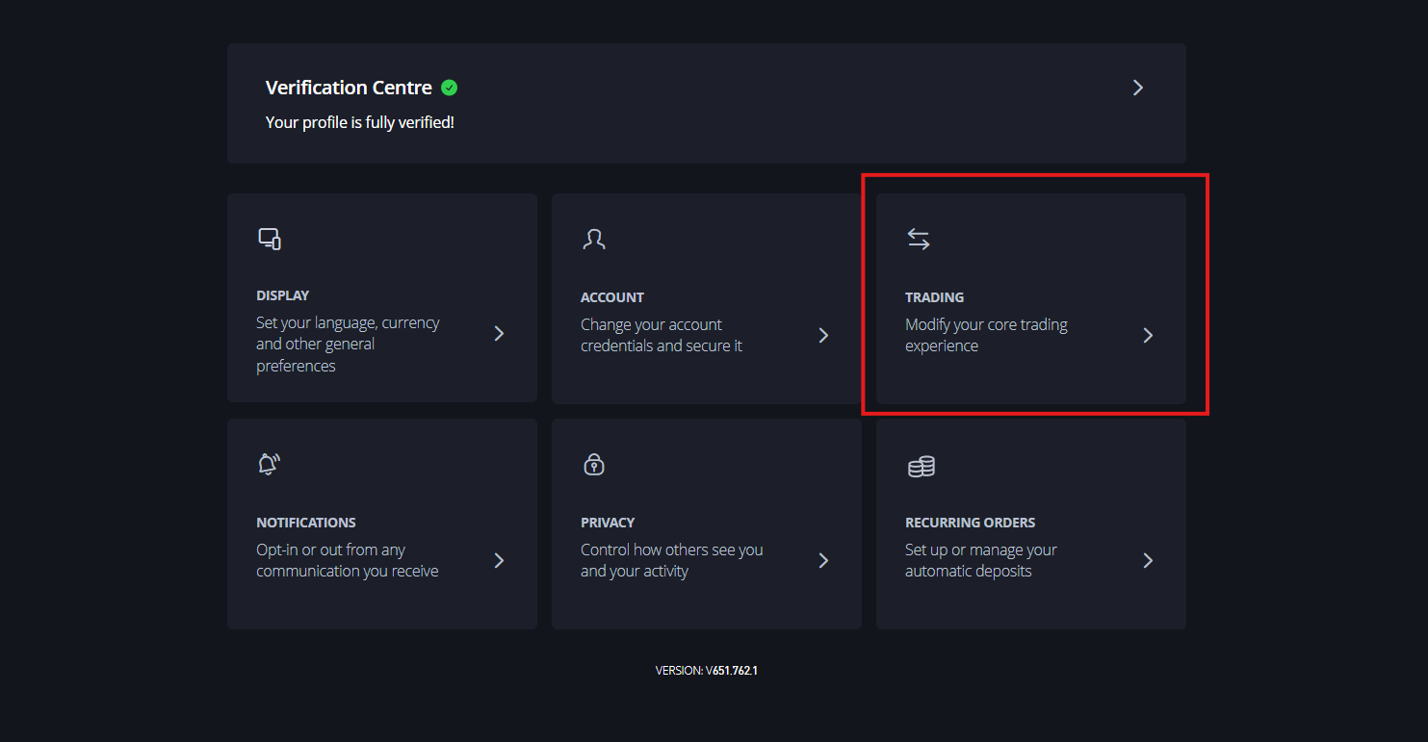Open the Verification Centre panel

click(706, 103)
